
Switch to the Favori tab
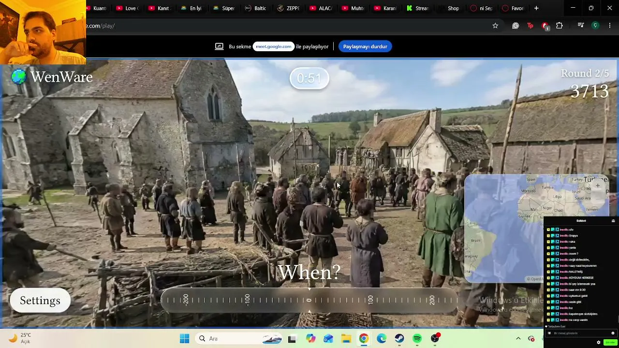click(514, 8)
